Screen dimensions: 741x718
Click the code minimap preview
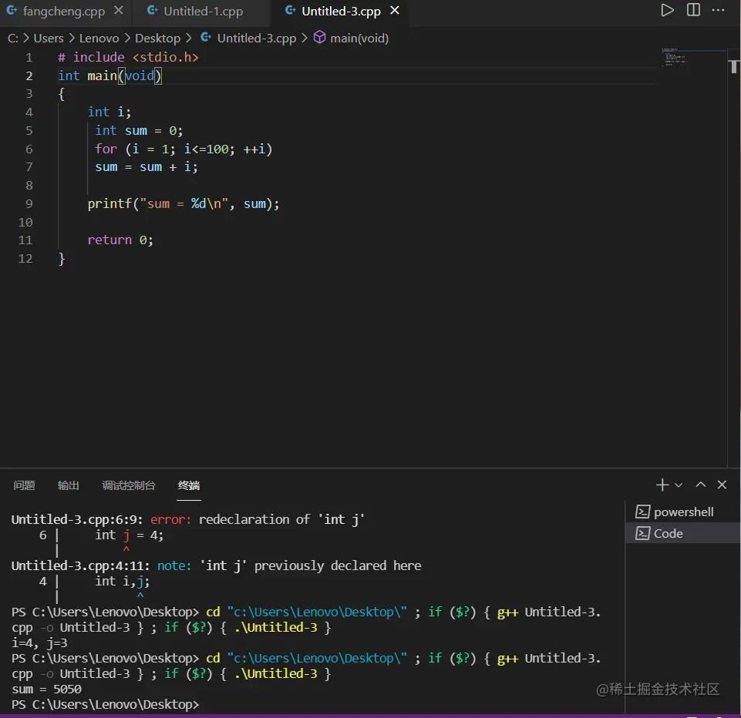tap(673, 58)
